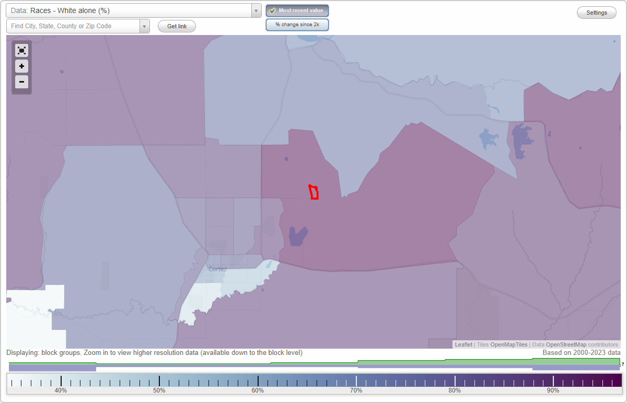
Task: Click the checkmark on Most recent value
Action: pos(272,10)
